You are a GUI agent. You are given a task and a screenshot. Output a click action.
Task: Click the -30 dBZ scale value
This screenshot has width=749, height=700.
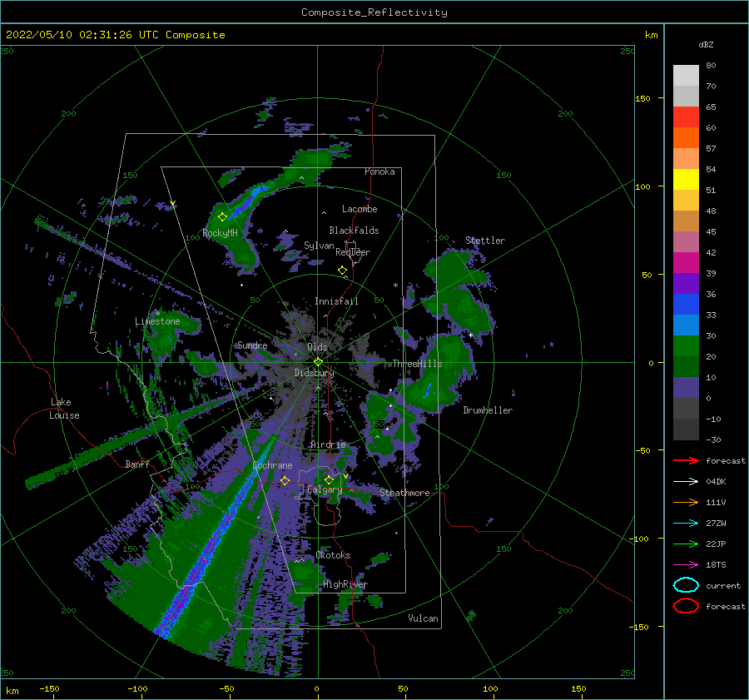point(713,439)
